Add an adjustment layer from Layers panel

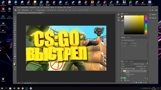pyautogui.click(x=139, y=82)
